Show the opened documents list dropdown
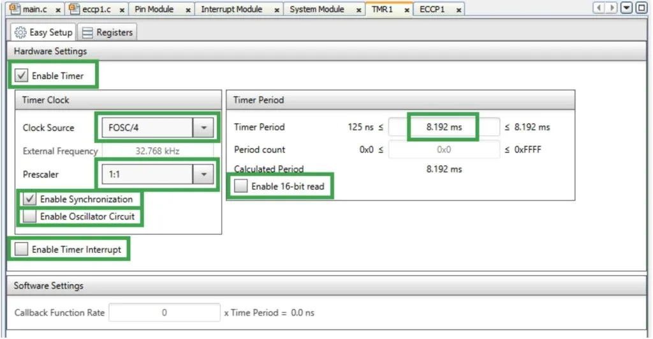Screen dimensions: 653x339 (626, 8)
